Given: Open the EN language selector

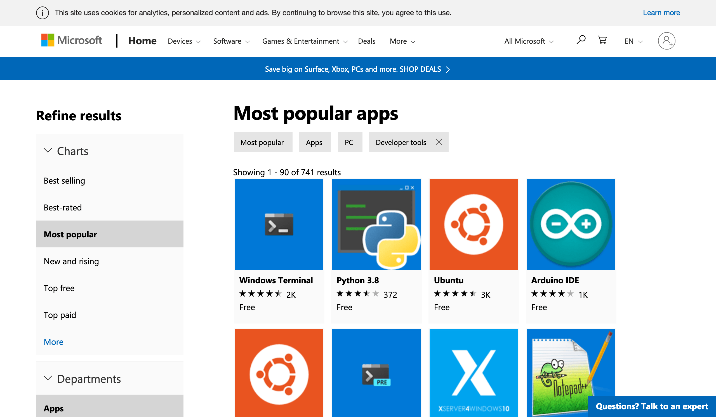Looking at the screenshot, I should [x=633, y=41].
